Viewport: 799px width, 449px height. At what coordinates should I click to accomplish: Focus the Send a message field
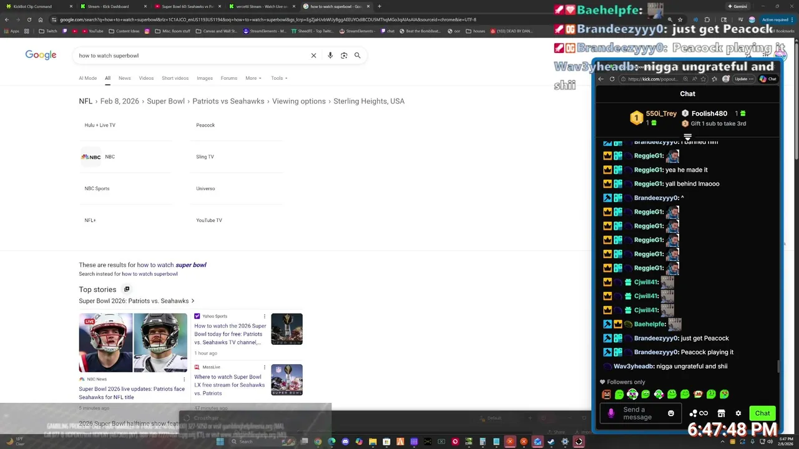point(640,413)
